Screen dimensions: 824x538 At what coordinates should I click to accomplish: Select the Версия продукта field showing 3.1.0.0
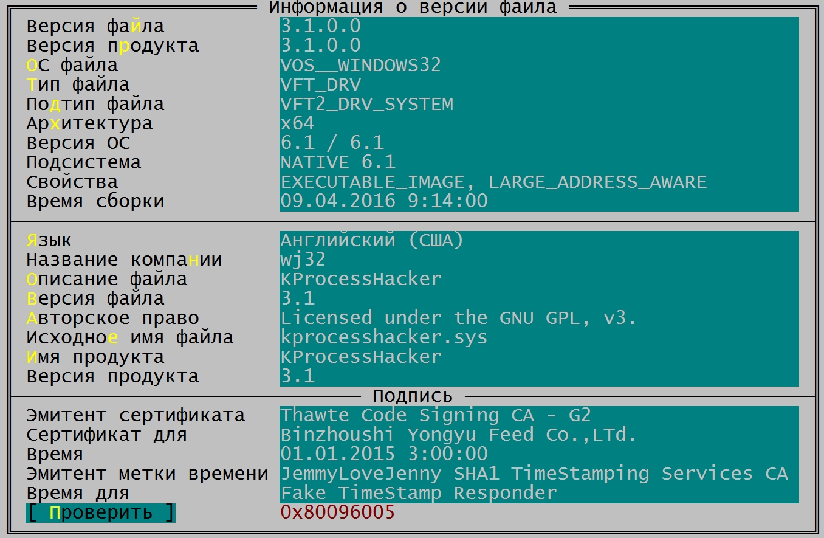[x=539, y=46]
